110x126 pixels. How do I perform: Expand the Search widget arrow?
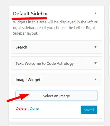click(95, 47)
